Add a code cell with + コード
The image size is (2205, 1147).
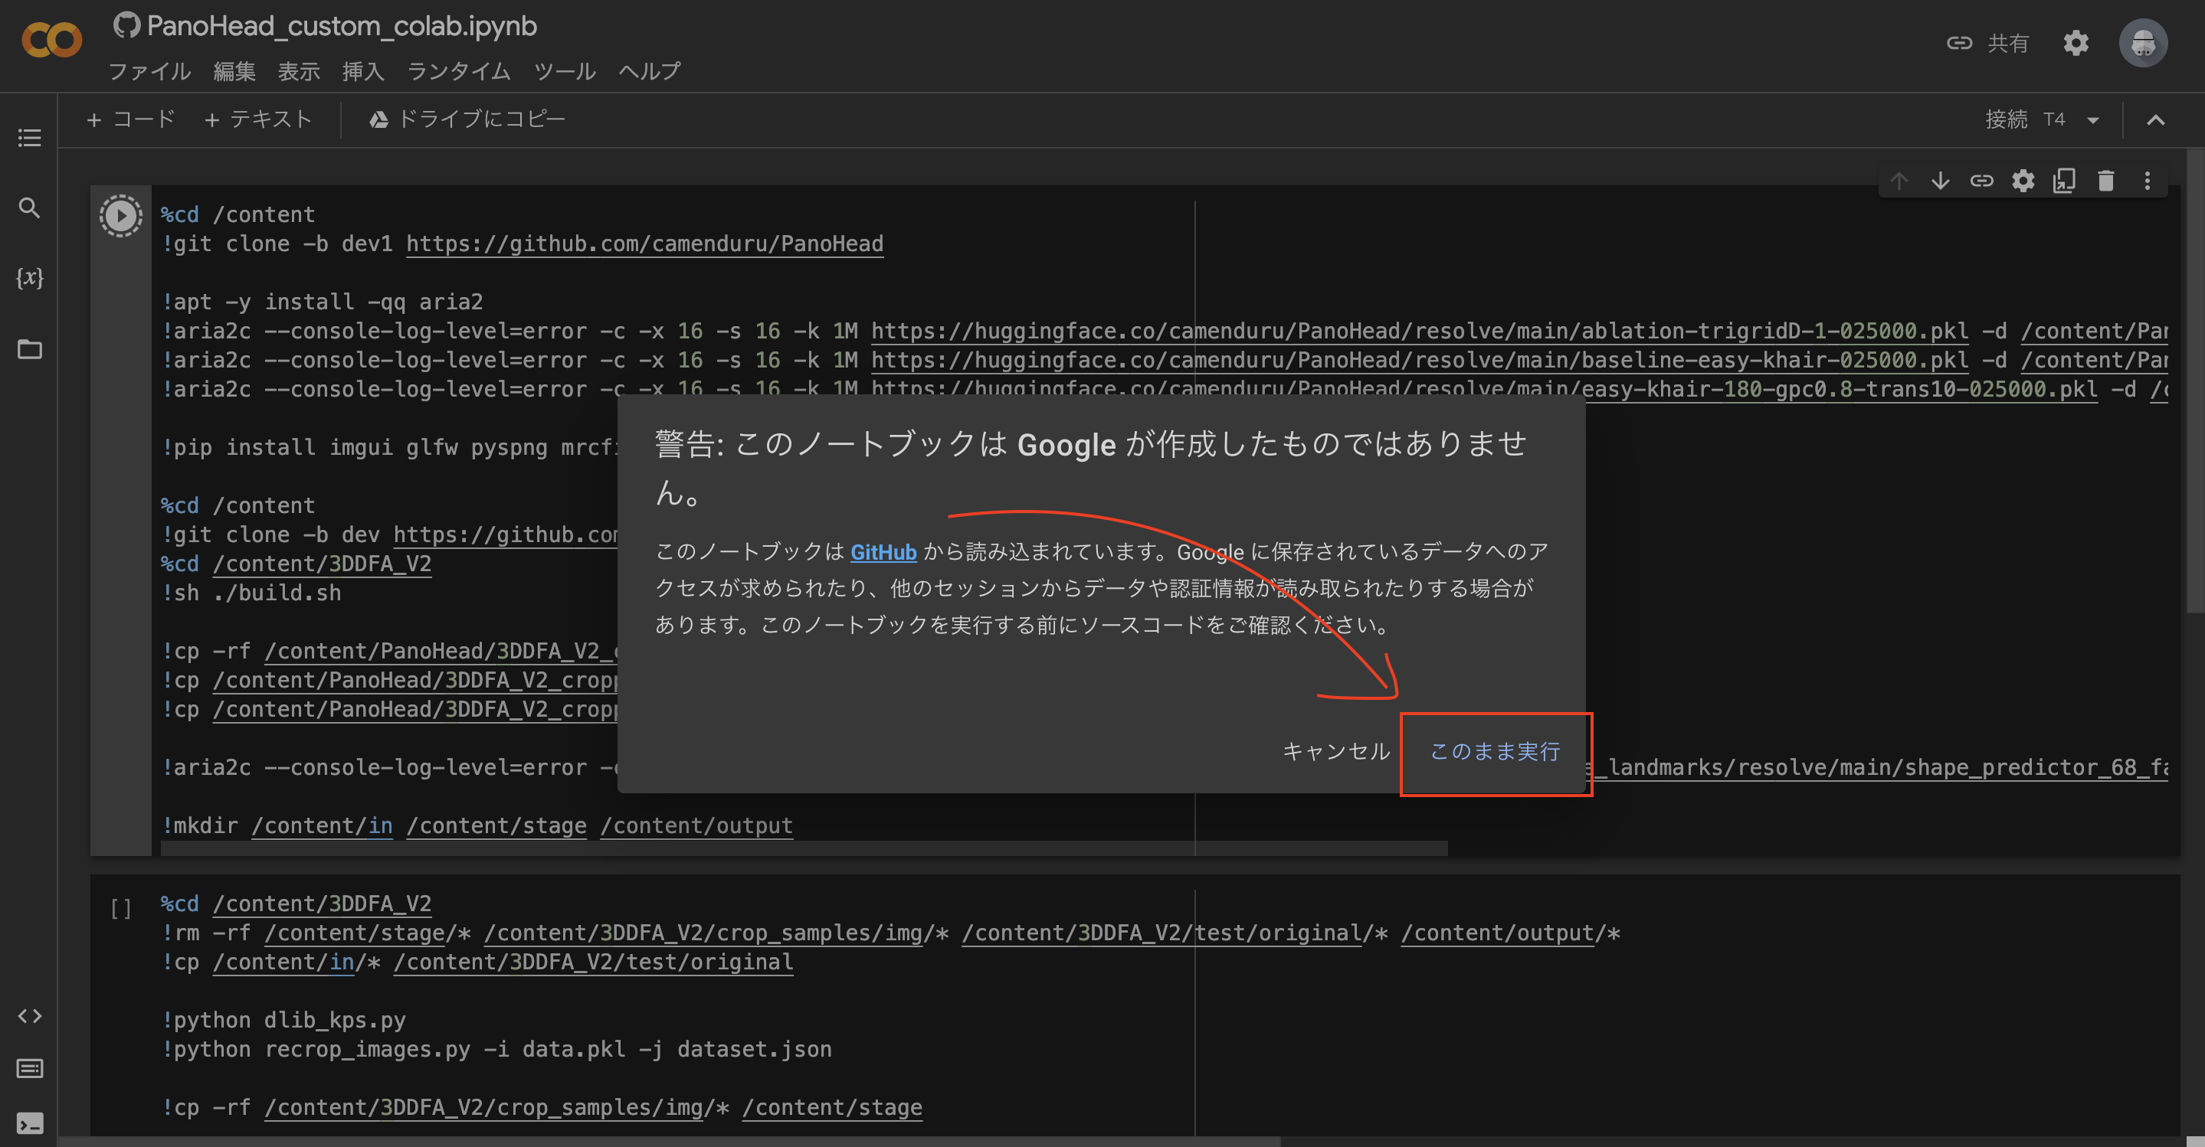131,119
